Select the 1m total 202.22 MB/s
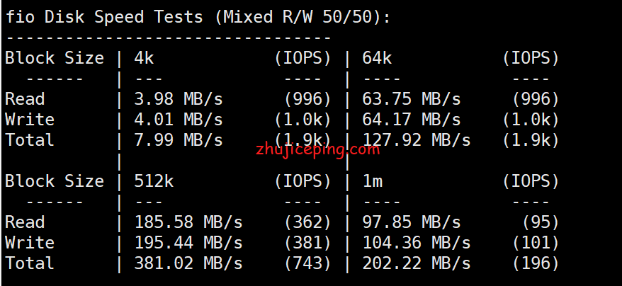The width and height of the screenshot is (622, 286). tap(417, 264)
